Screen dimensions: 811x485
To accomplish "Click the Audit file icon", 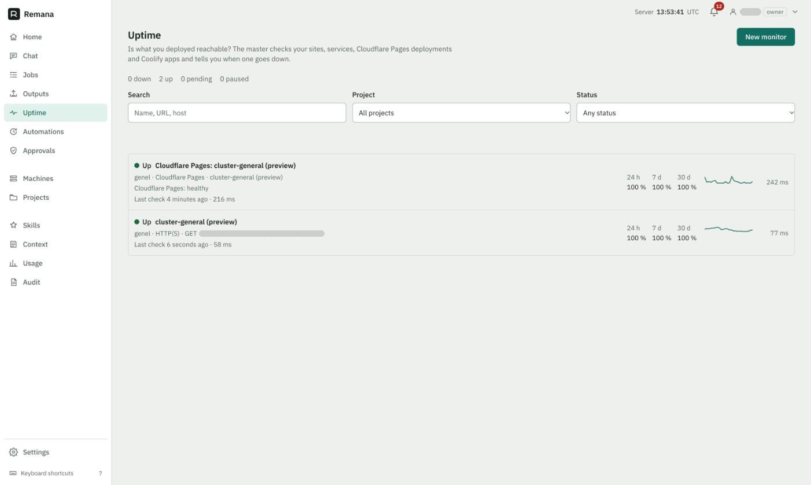I will [x=13, y=282].
